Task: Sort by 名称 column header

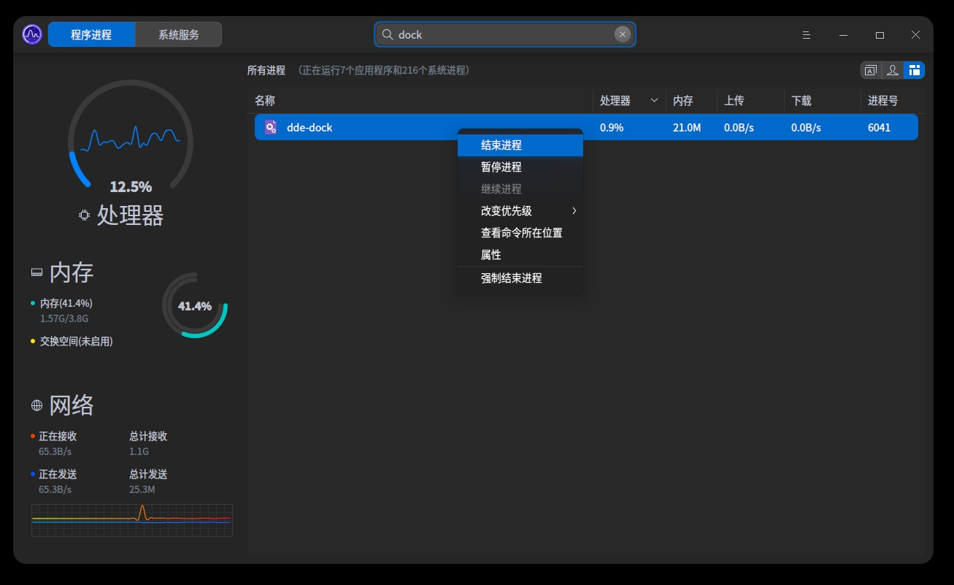Action: point(420,101)
